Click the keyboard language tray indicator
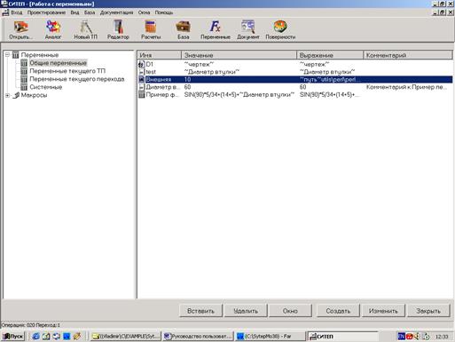Image resolution: width=455 pixels, height=342 pixels. (401, 337)
